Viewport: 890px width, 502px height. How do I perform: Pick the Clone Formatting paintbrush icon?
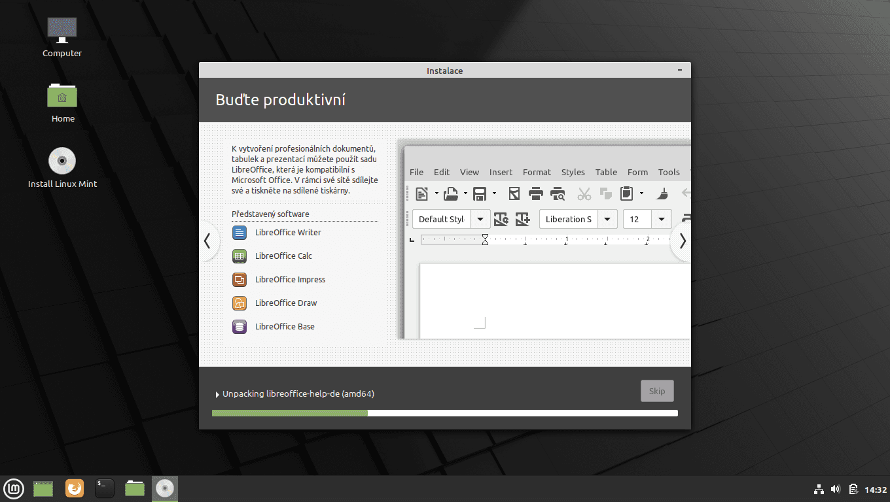click(x=662, y=193)
